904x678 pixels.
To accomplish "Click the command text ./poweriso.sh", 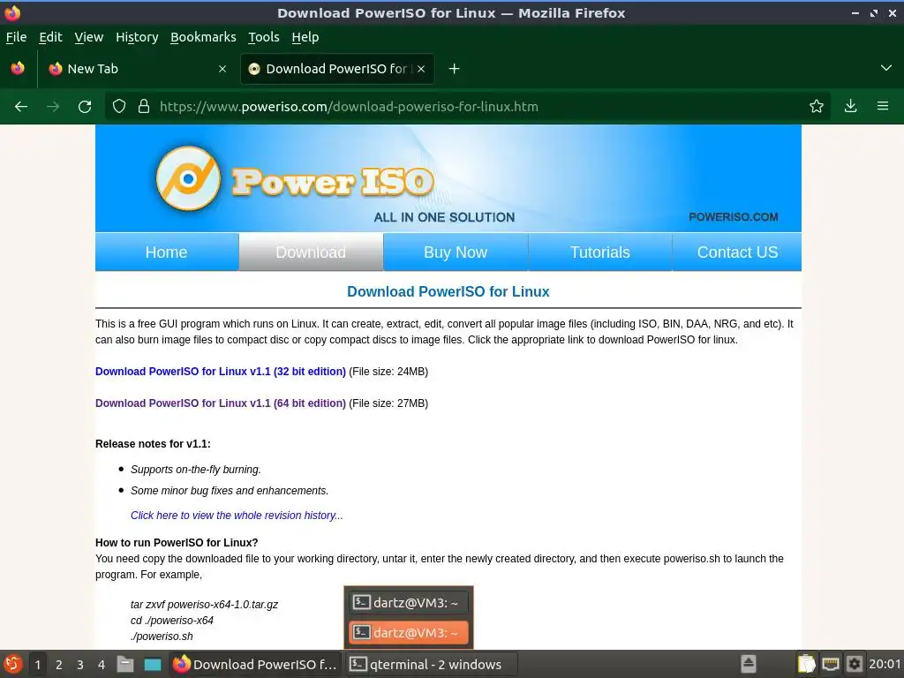I will (162, 637).
